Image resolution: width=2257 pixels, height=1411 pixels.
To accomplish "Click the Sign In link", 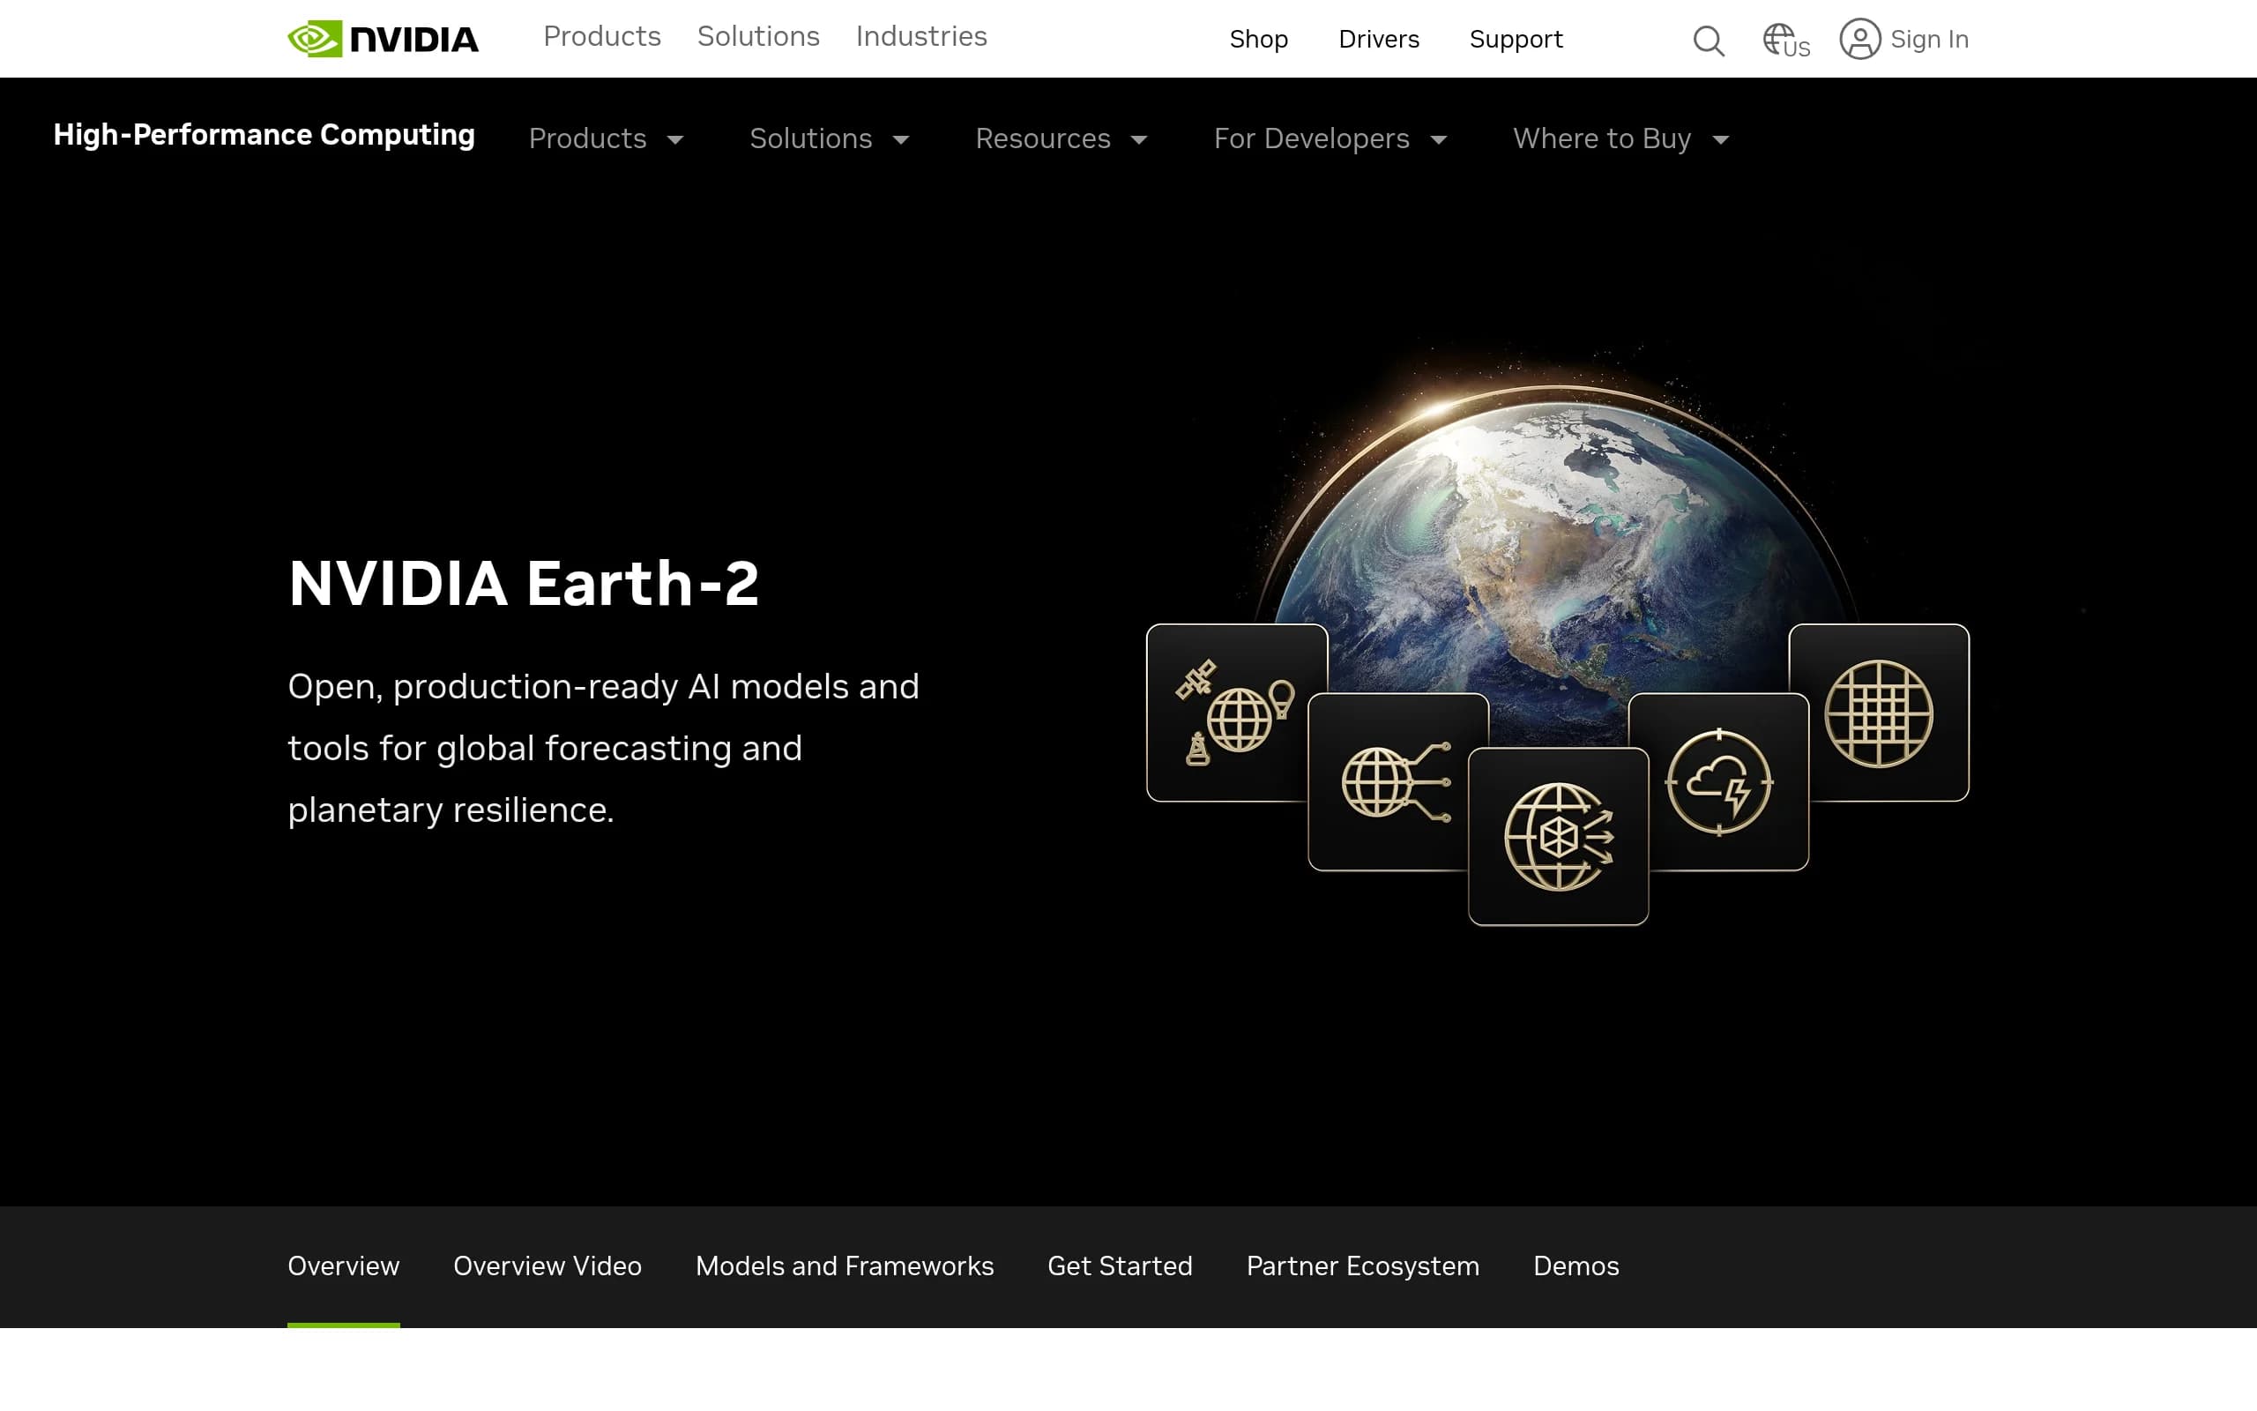I will [x=1929, y=39].
